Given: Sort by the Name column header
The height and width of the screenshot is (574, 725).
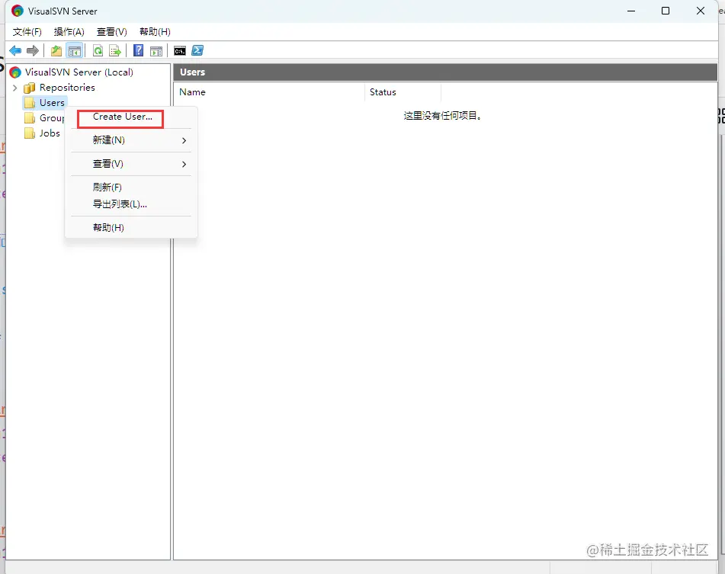Looking at the screenshot, I should [x=269, y=92].
